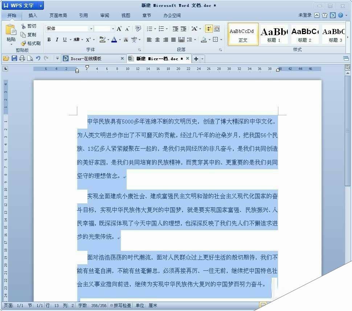
Task: Click 未登录 to sign in
Action: click(305, 15)
